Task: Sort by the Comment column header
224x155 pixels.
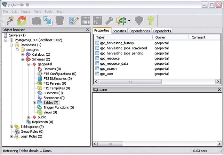Action: [x=204, y=37]
